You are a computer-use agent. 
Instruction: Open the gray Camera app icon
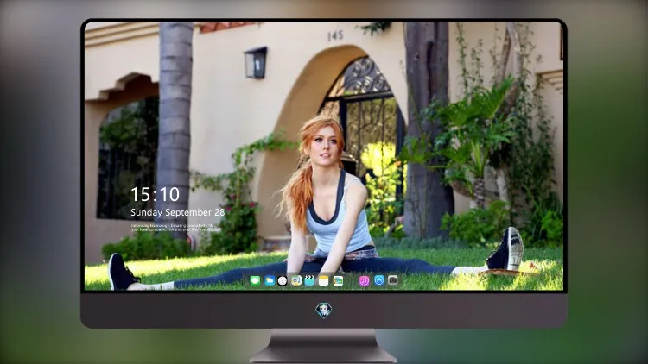(393, 280)
